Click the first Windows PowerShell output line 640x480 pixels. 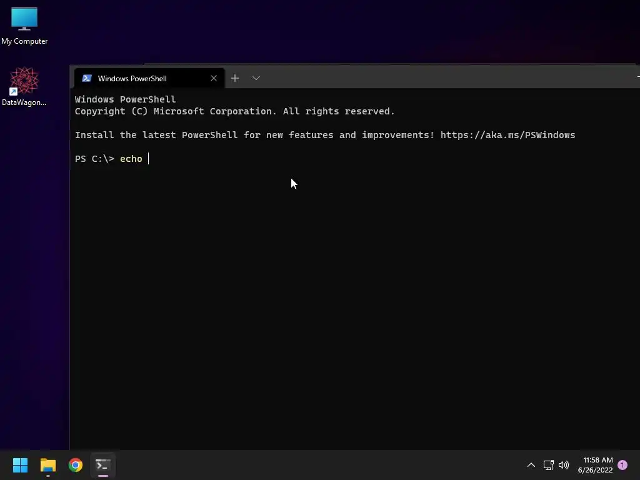pos(125,99)
